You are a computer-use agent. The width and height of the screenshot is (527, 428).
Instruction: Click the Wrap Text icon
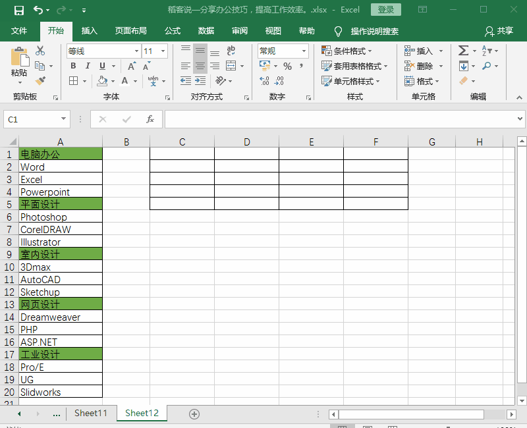point(231,51)
